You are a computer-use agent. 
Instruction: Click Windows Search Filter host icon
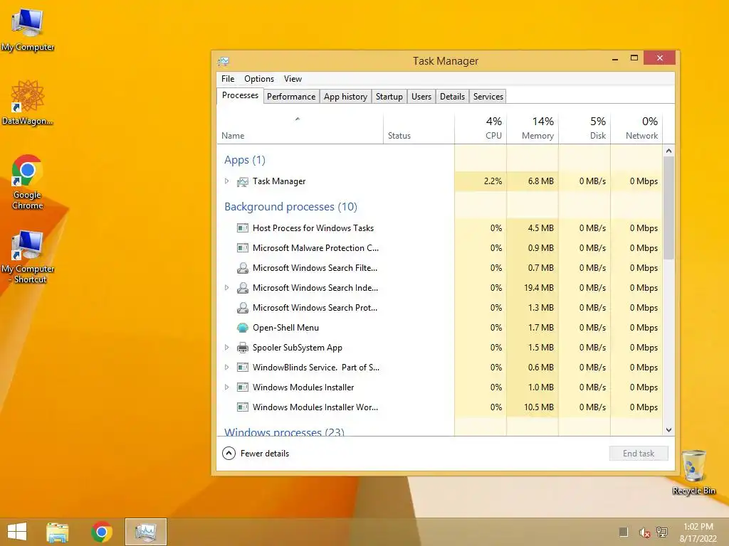pyautogui.click(x=243, y=268)
